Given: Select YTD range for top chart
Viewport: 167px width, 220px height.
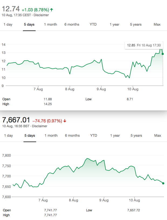Looking at the screenshot, I should (93, 25).
